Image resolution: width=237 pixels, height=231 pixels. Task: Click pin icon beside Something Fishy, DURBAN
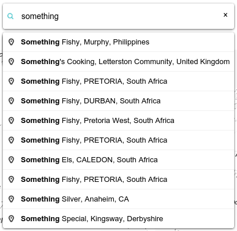12,101
